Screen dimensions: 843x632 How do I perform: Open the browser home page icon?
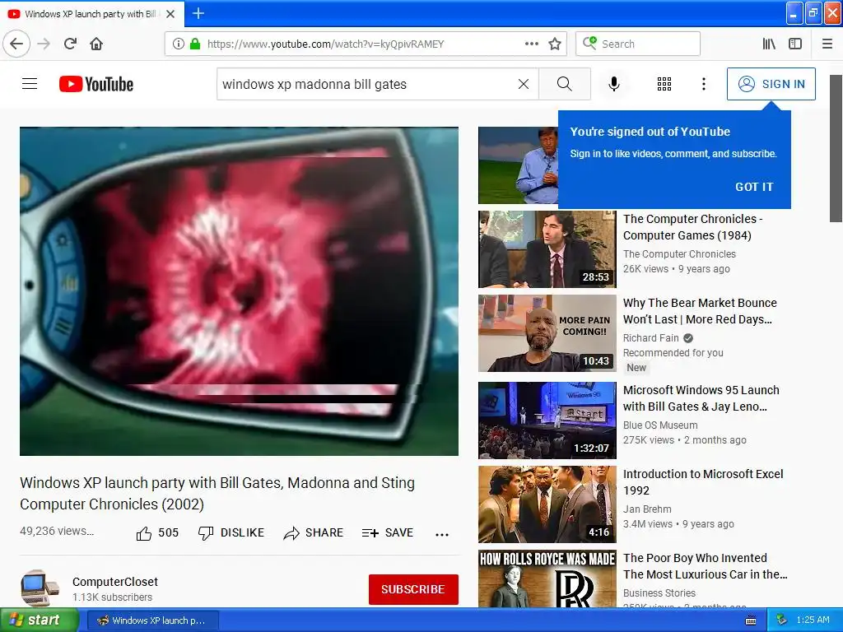click(96, 44)
